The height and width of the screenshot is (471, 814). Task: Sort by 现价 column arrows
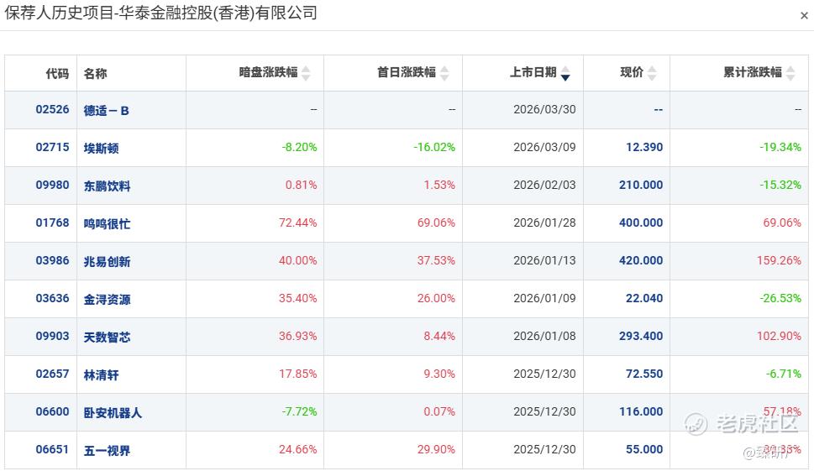652,73
